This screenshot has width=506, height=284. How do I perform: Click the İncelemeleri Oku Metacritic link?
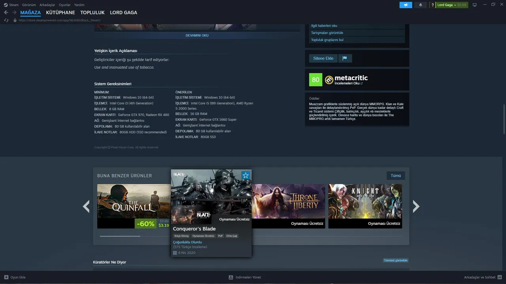tap(349, 84)
